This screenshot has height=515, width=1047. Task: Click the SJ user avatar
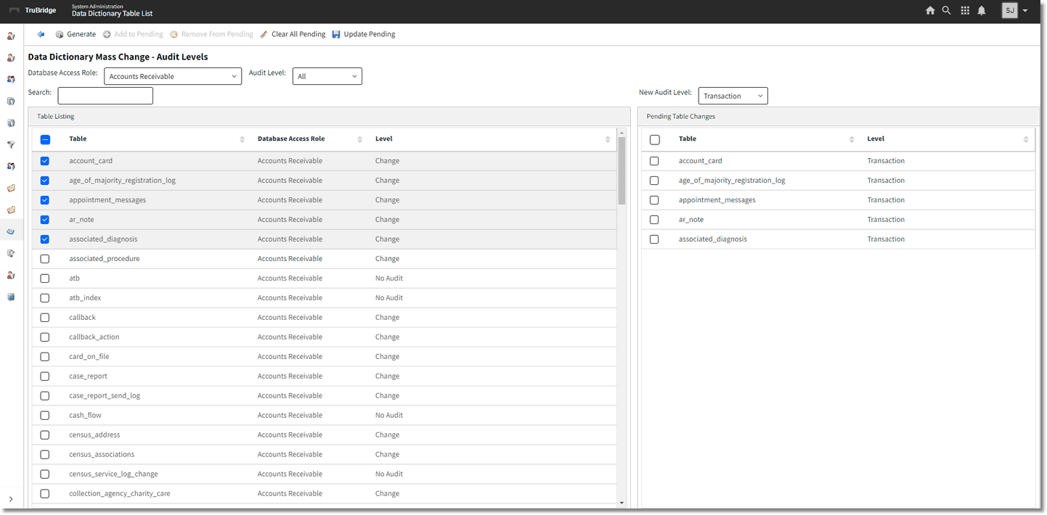(1009, 10)
